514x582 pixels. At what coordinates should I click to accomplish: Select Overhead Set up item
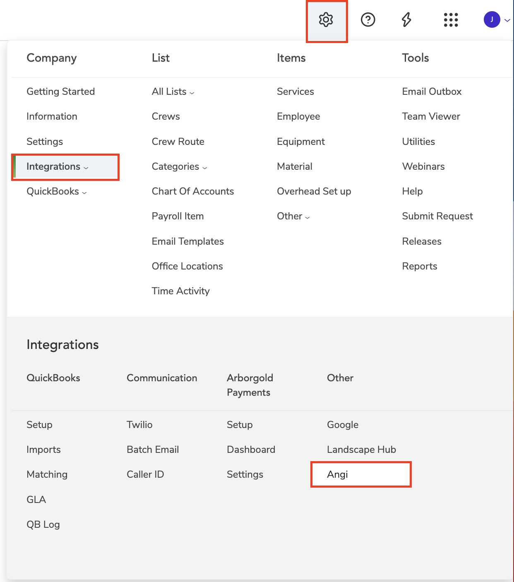(314, 191)
